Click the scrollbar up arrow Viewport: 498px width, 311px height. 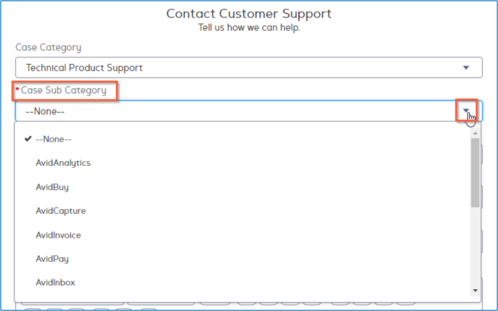pos(475,132)
